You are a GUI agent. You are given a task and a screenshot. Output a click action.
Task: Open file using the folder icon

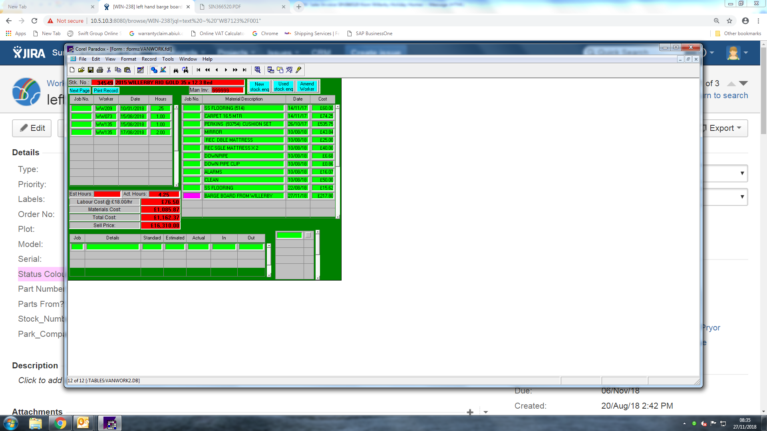pos(81,70)
